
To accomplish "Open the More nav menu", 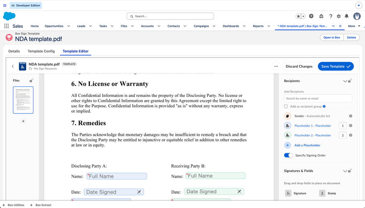I will click(354, 26).
